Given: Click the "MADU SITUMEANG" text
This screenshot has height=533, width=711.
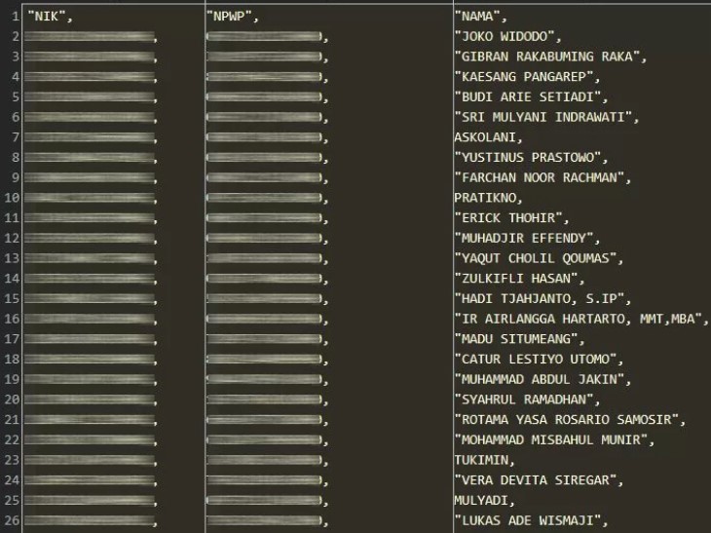Looking at the screenshot, I should tap(519, 339).
